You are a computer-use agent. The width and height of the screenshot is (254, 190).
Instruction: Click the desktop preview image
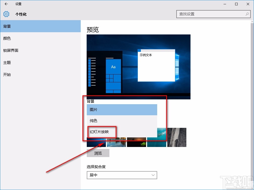[x=138, y=67]
